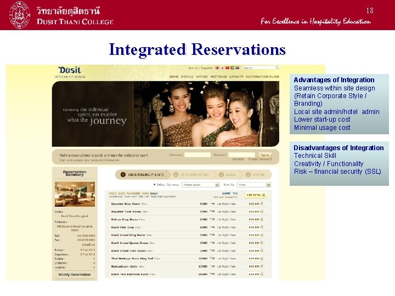Viewport: 395px width, 296px height.
Task: Click Modify Reservation
Action: tap(75, 275)
